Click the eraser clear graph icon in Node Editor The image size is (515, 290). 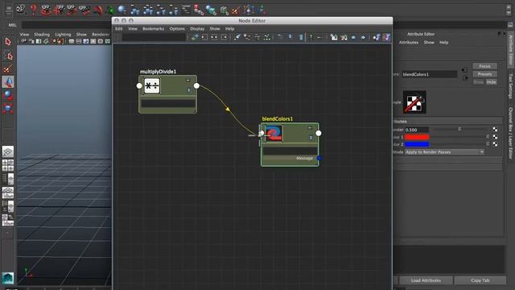point(195,37)
